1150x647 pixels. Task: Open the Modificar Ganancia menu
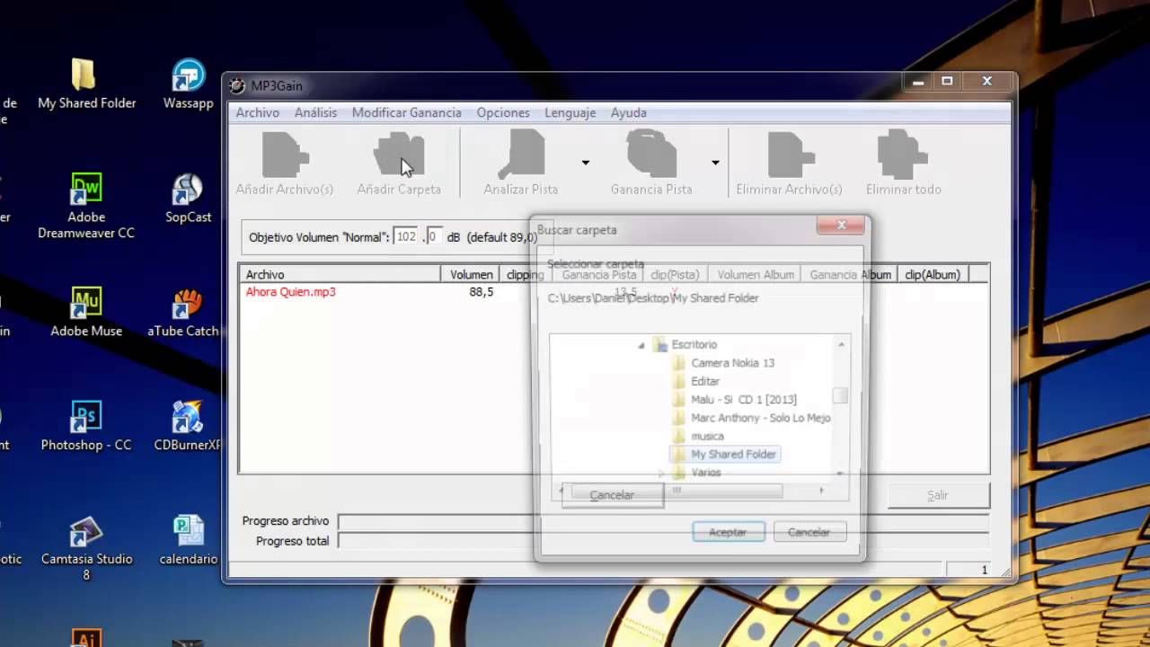(406, 112)
